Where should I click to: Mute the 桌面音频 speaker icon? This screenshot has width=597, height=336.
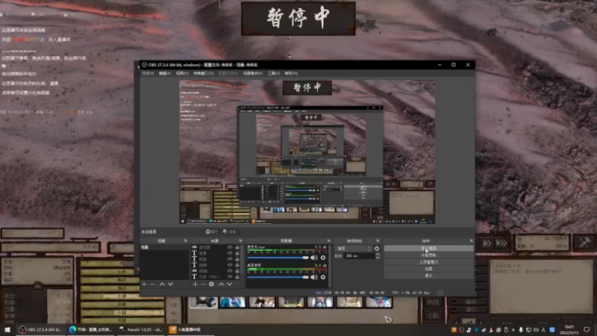click(313, 277)
